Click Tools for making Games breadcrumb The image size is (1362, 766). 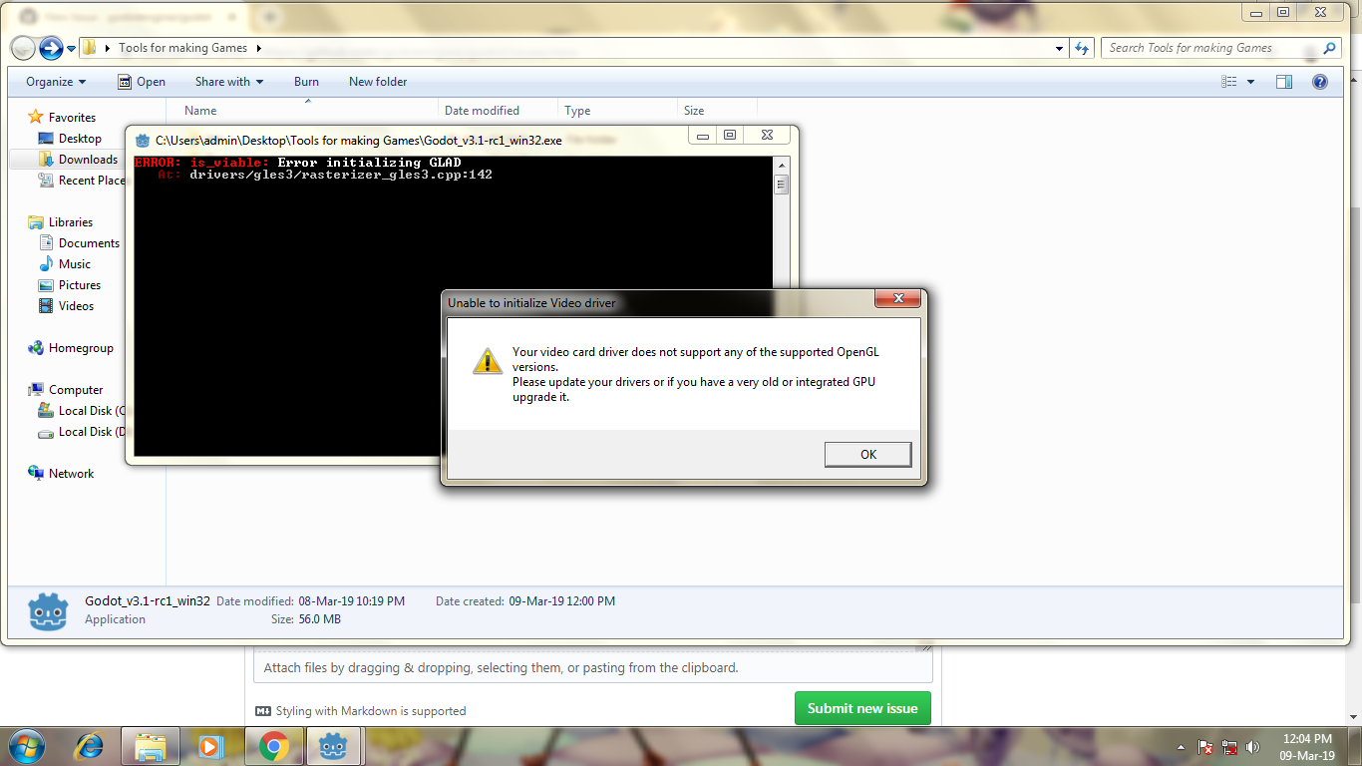pyautogui.click(x=182, y=48)
